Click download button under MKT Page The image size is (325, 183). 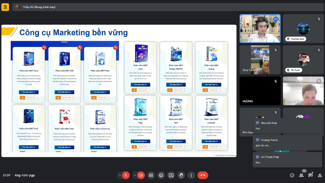pos(140,147)
